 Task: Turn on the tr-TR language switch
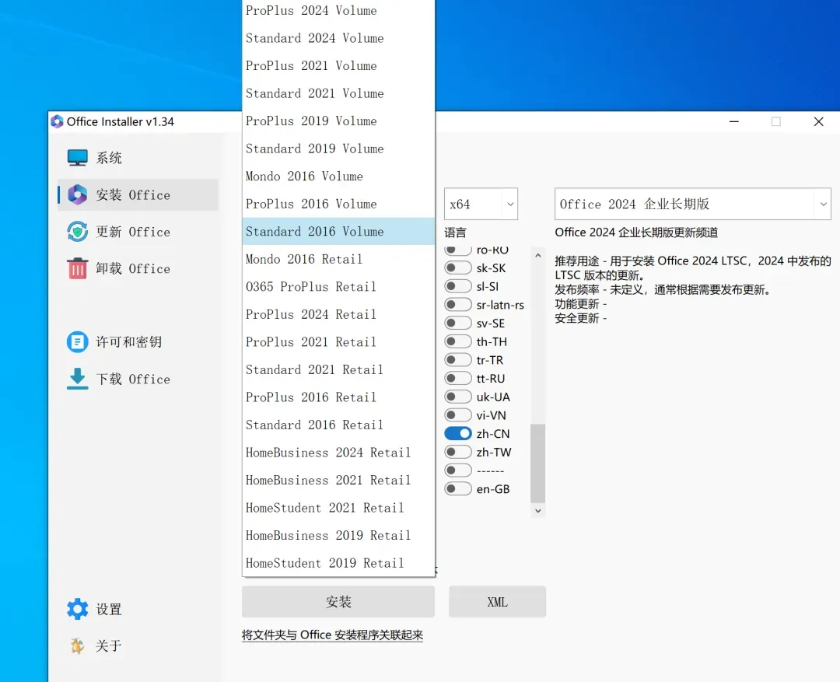458,360
